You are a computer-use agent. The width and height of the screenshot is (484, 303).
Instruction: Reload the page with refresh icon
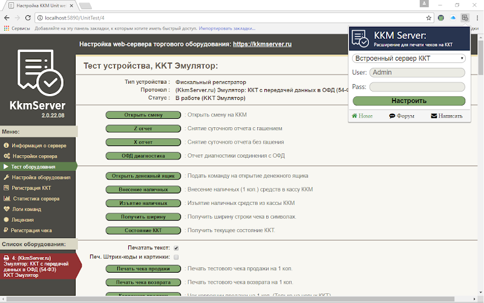[x=28, y=18]
